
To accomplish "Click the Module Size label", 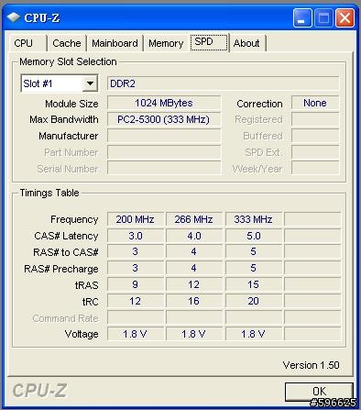I will 71,104.
